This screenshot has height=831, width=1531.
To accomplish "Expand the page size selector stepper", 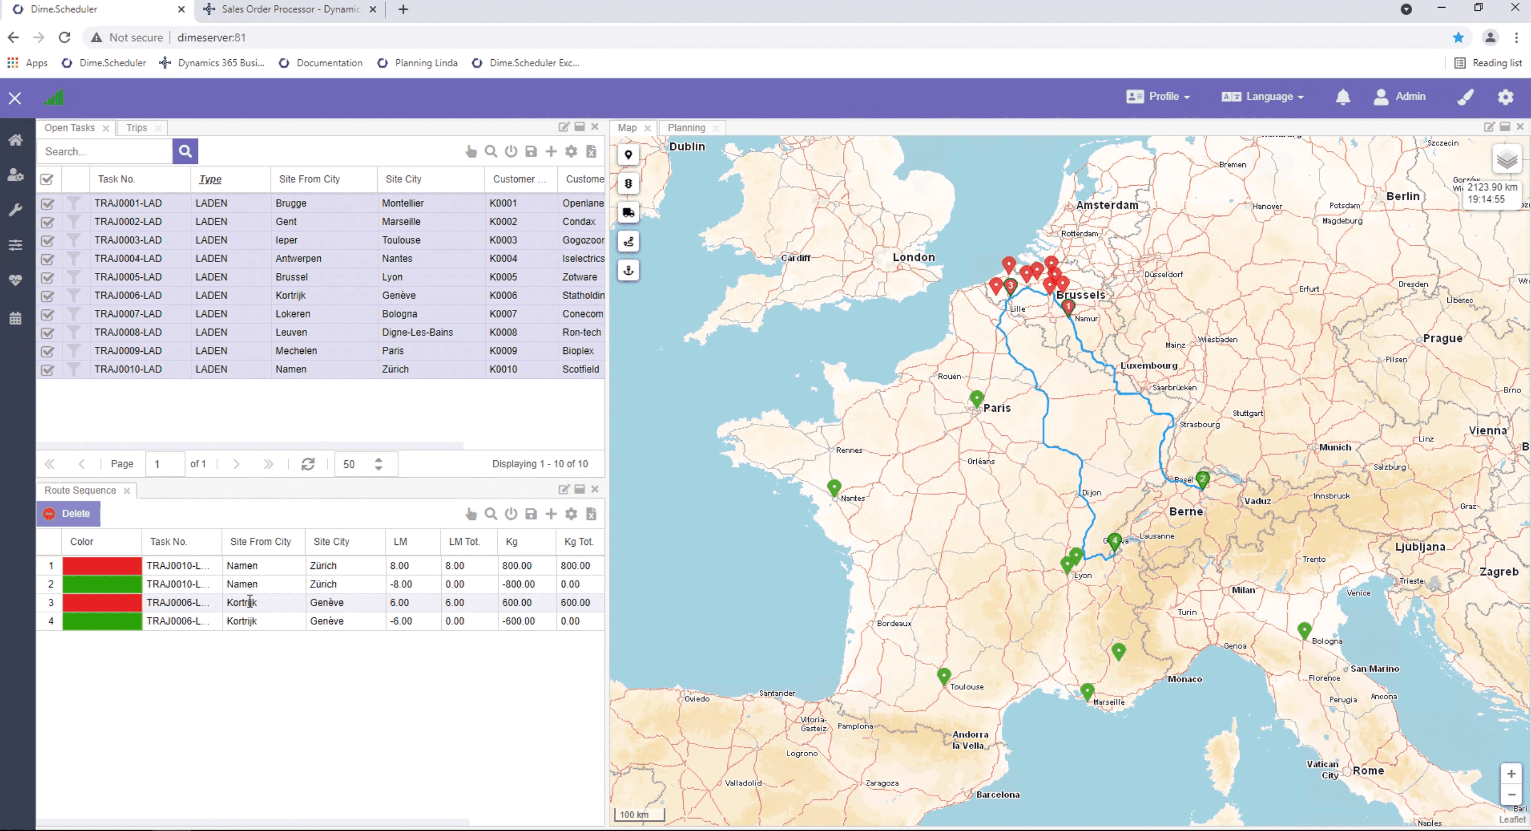I will (x=378, y=464).
